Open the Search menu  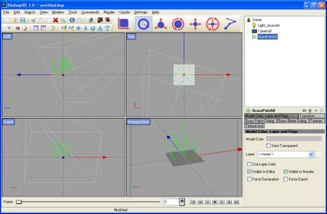(x=30, y=12)
